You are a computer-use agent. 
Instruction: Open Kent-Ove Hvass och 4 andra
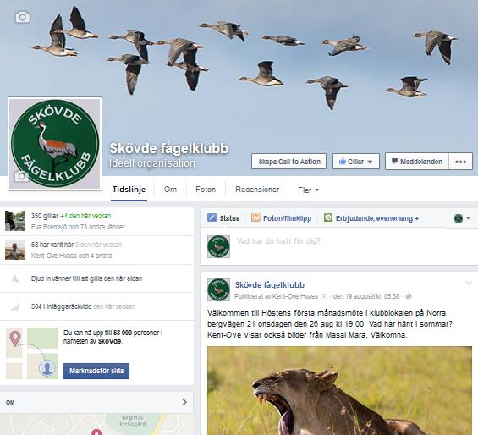click(x=71, y=256)
